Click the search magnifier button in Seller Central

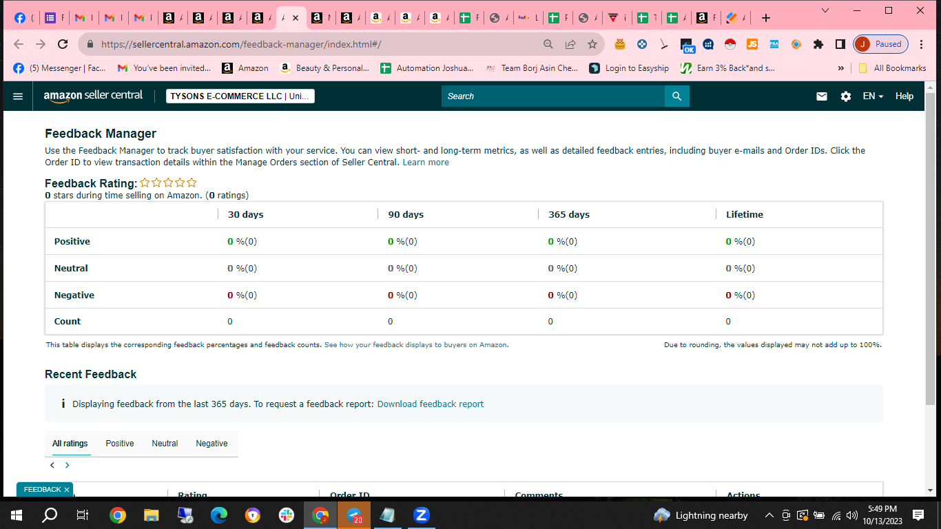click(x=676, y=96)
